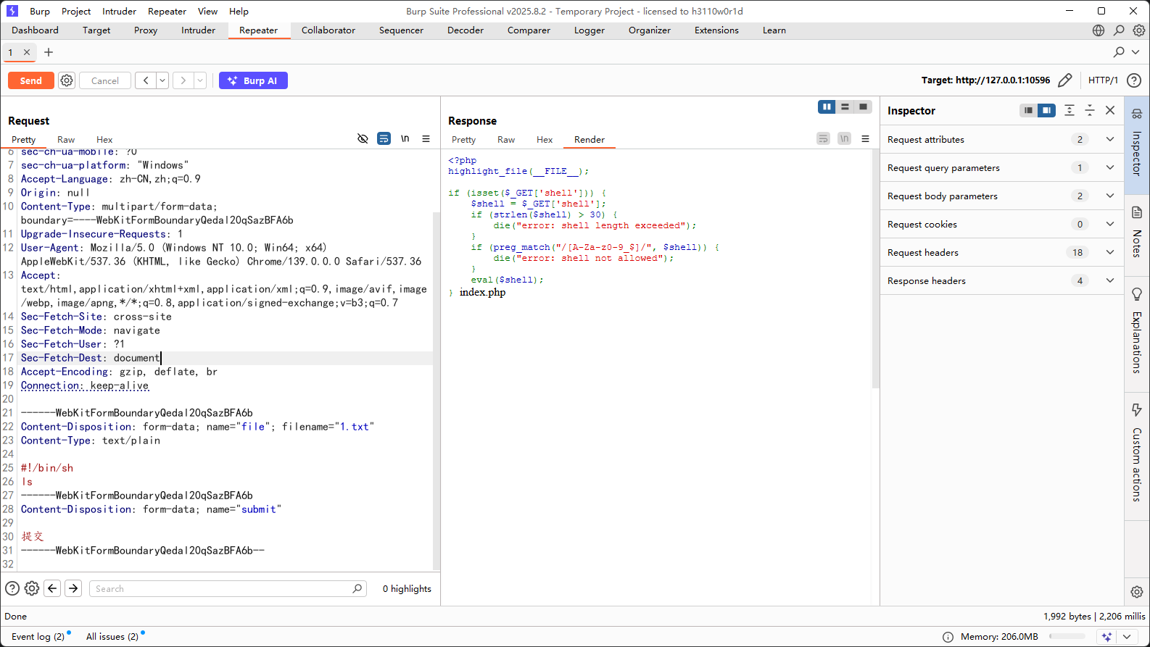Switch to the Decoder tab
Image resolution: width=1150 pixels, height=647 pixels.
pos(465,30)
